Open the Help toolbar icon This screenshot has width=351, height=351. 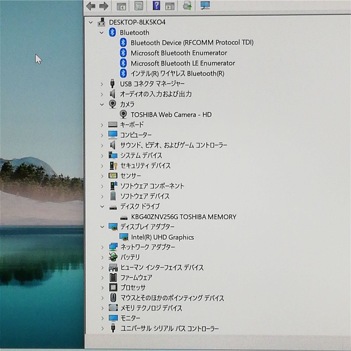point(157,5)
